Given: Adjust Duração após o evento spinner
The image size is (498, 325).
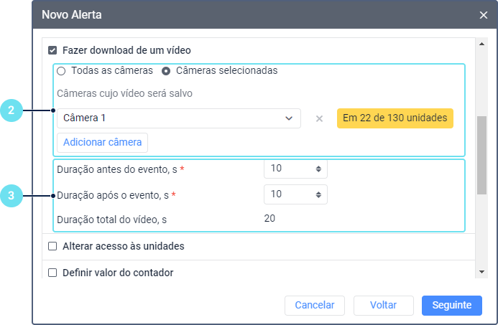Looking at the screenshot, I should (x=318, y=194).
